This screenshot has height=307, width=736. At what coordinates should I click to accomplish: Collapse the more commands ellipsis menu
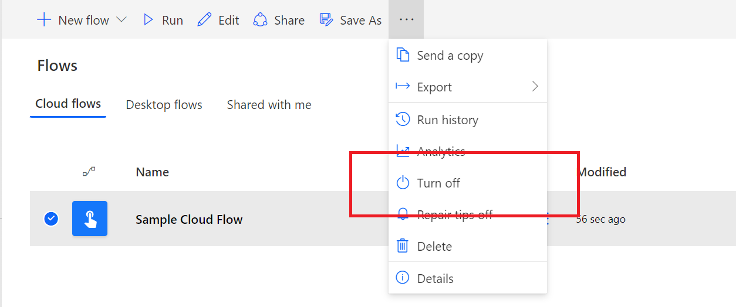(406, 20)
